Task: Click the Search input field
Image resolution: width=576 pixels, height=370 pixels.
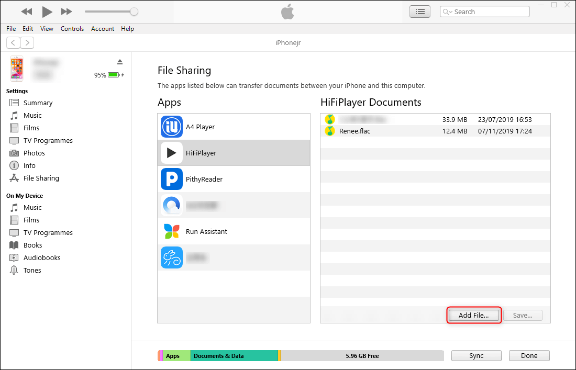Action: 484,12
